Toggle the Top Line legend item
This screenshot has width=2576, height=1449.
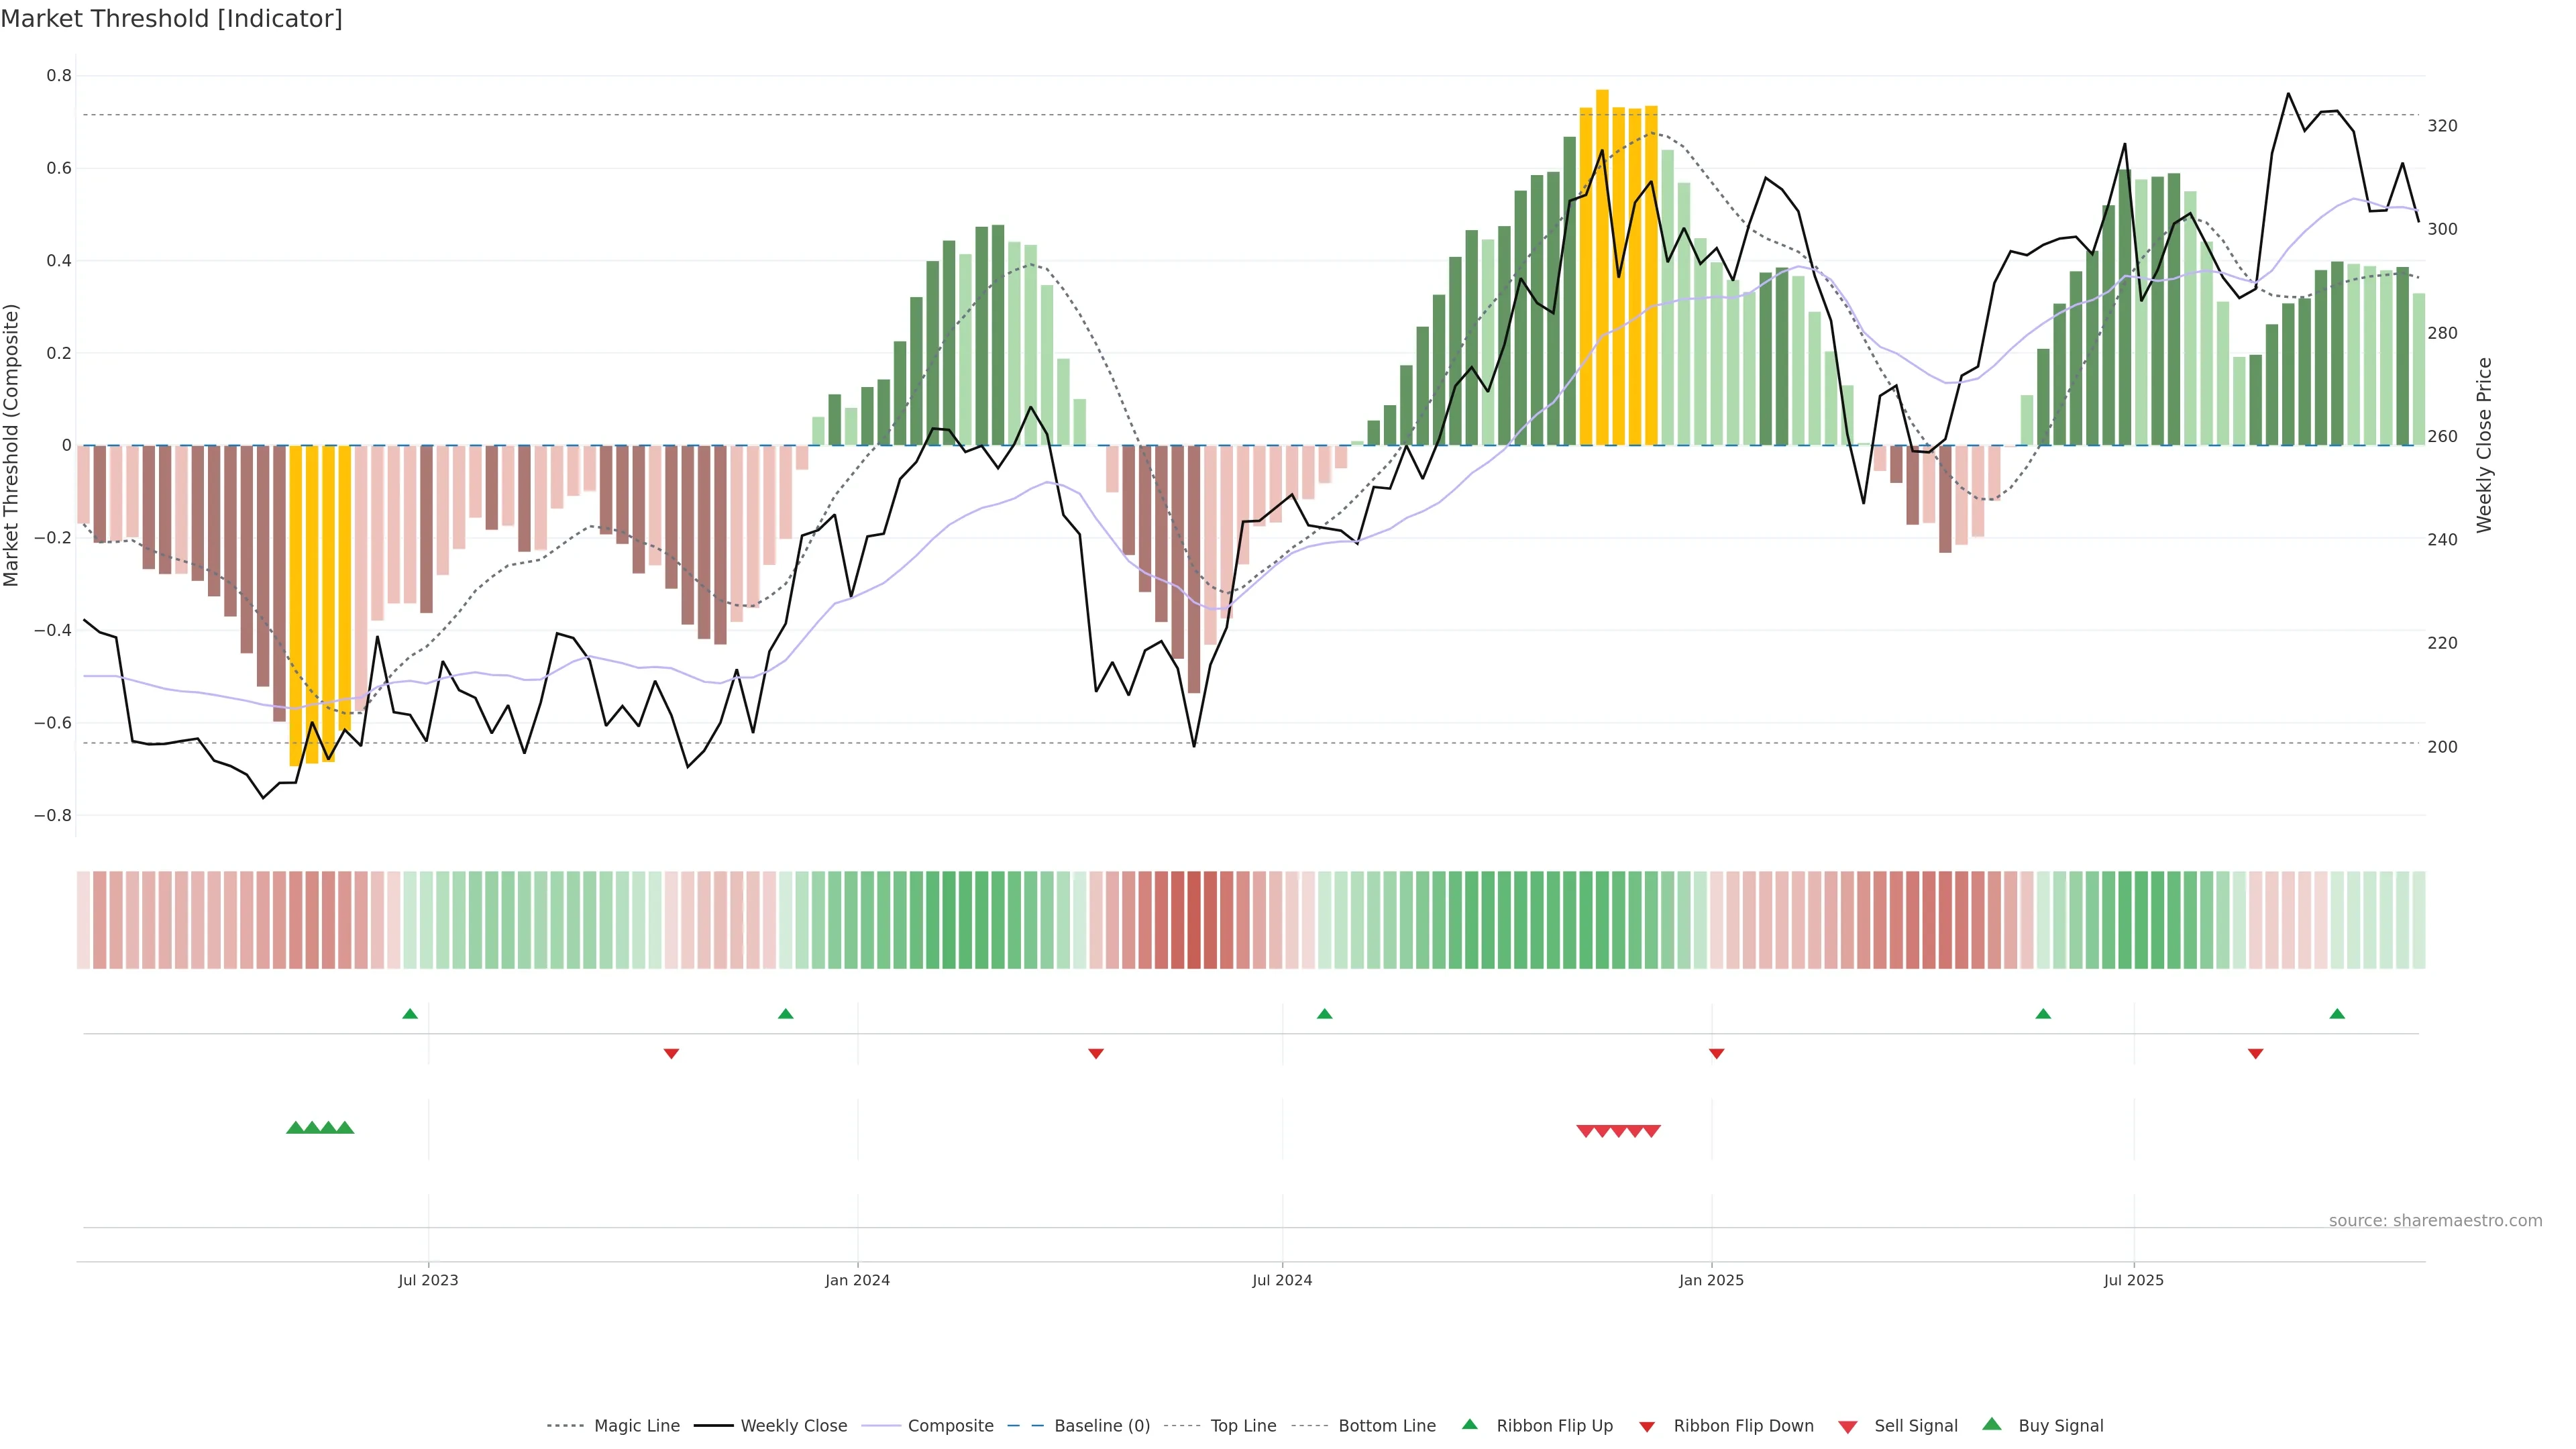1243,1426
